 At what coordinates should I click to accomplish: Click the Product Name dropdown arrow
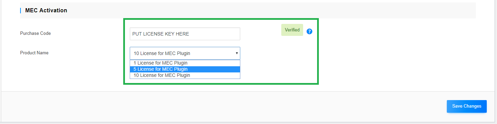point(237,53)
